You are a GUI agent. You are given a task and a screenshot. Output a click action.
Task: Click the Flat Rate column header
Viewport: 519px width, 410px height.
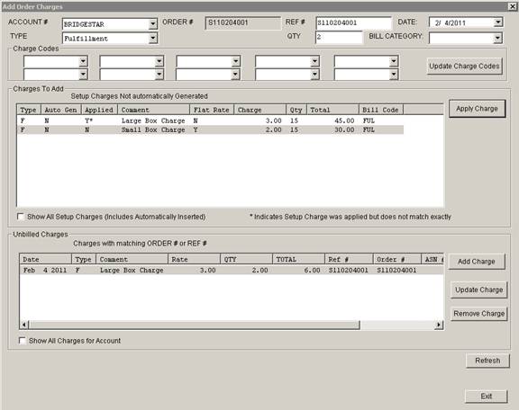tap(212, 110)
